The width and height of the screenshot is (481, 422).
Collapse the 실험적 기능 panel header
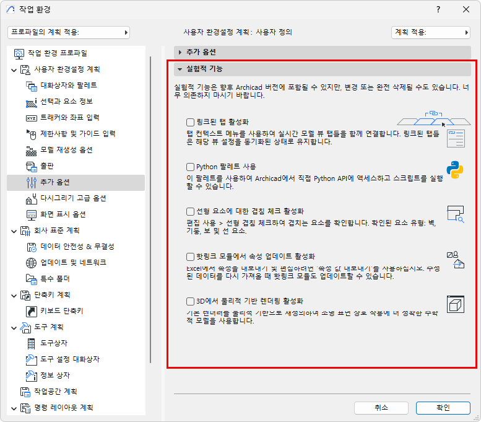[322, 69]
